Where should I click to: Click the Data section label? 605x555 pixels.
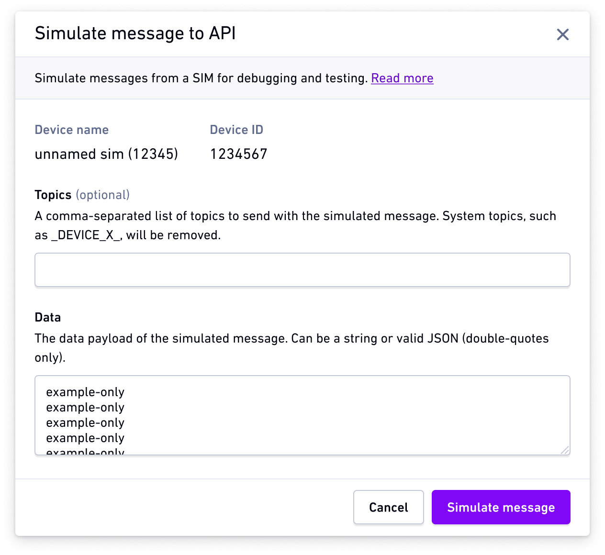coord(47,317)
